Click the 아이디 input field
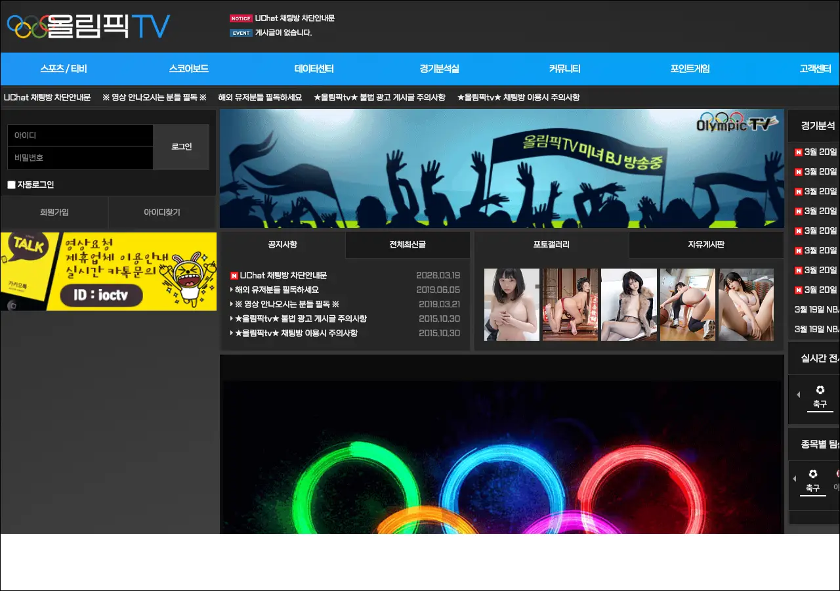The width and height of the screenshot is (840, 591). click(80, 136)
